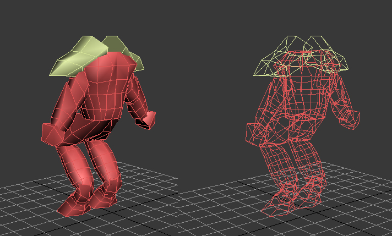Select the shaded model's large front shoulder pad
Image resolution: width=392 pixels, height=236 pixels.
tap(78, 57)
